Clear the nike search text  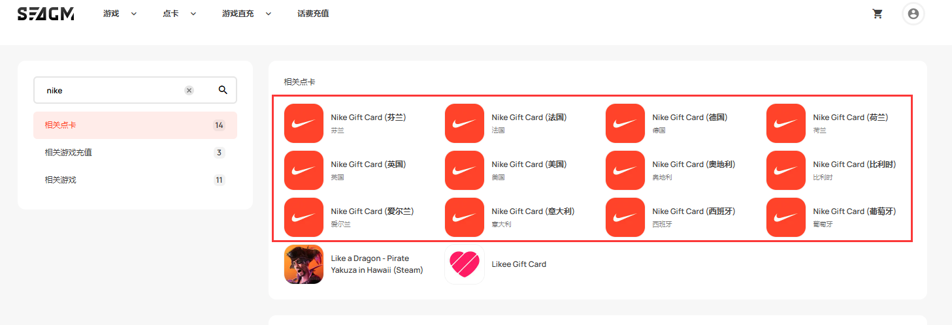pos(189,91)
